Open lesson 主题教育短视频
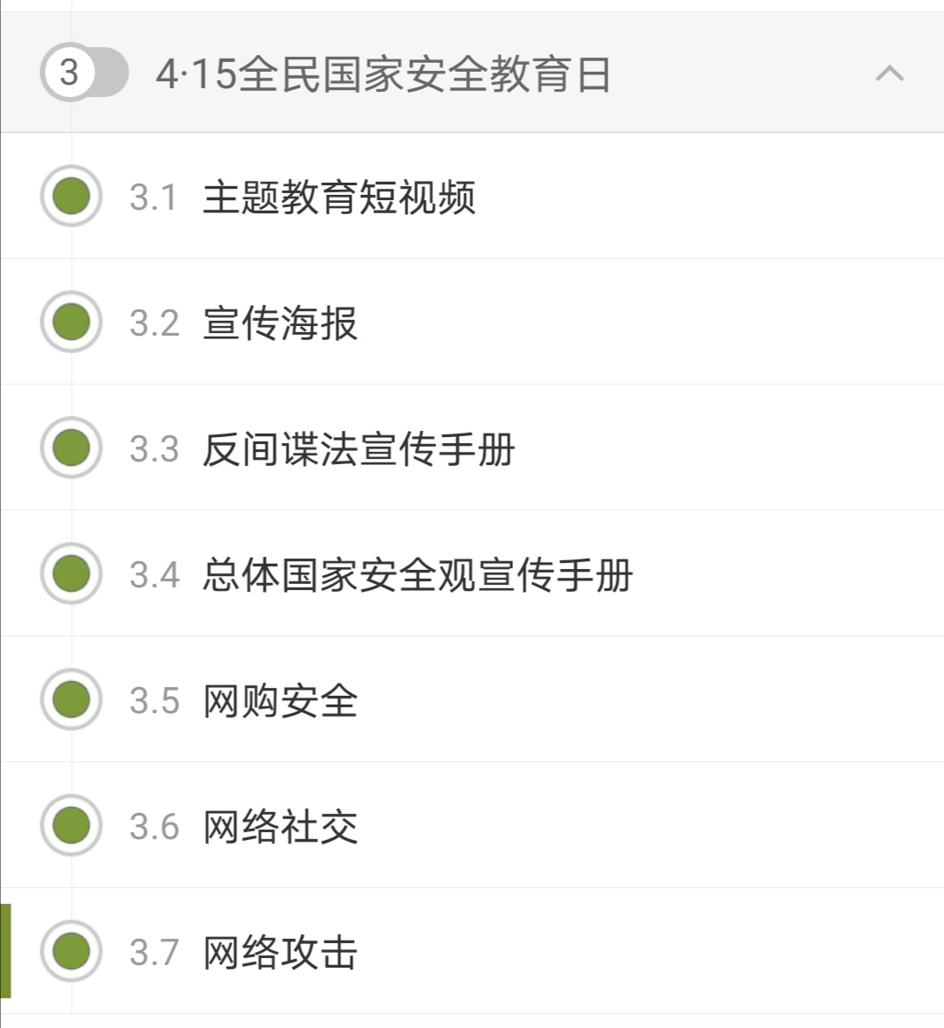The width and height of the screenshot is (944, 1028). click(339, 198)
